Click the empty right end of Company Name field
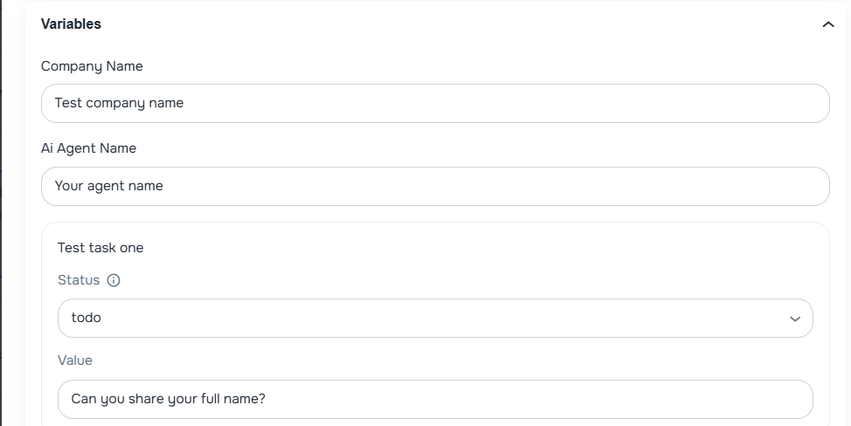 coord(743,103)
